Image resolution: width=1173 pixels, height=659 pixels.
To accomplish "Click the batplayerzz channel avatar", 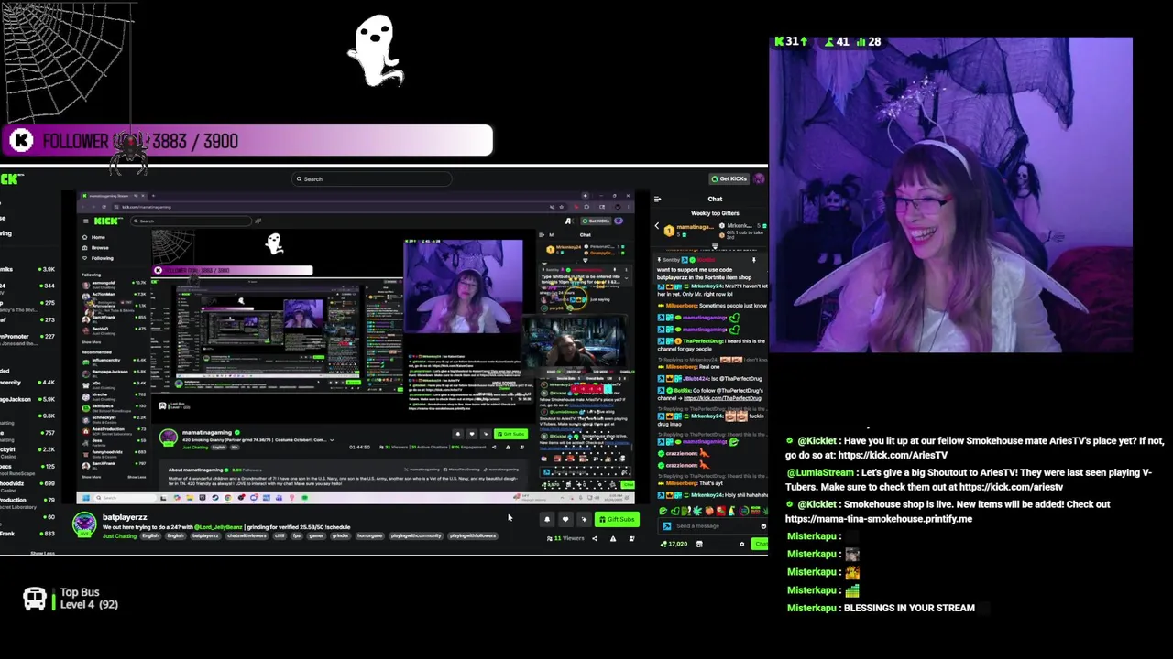I will point(84,524).
